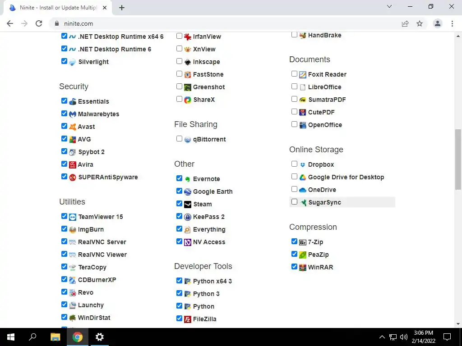Image resolution: width=462 pixels, height=346 pixels.
Task: Open a new browser tab
Action: [x=122, y=8]
